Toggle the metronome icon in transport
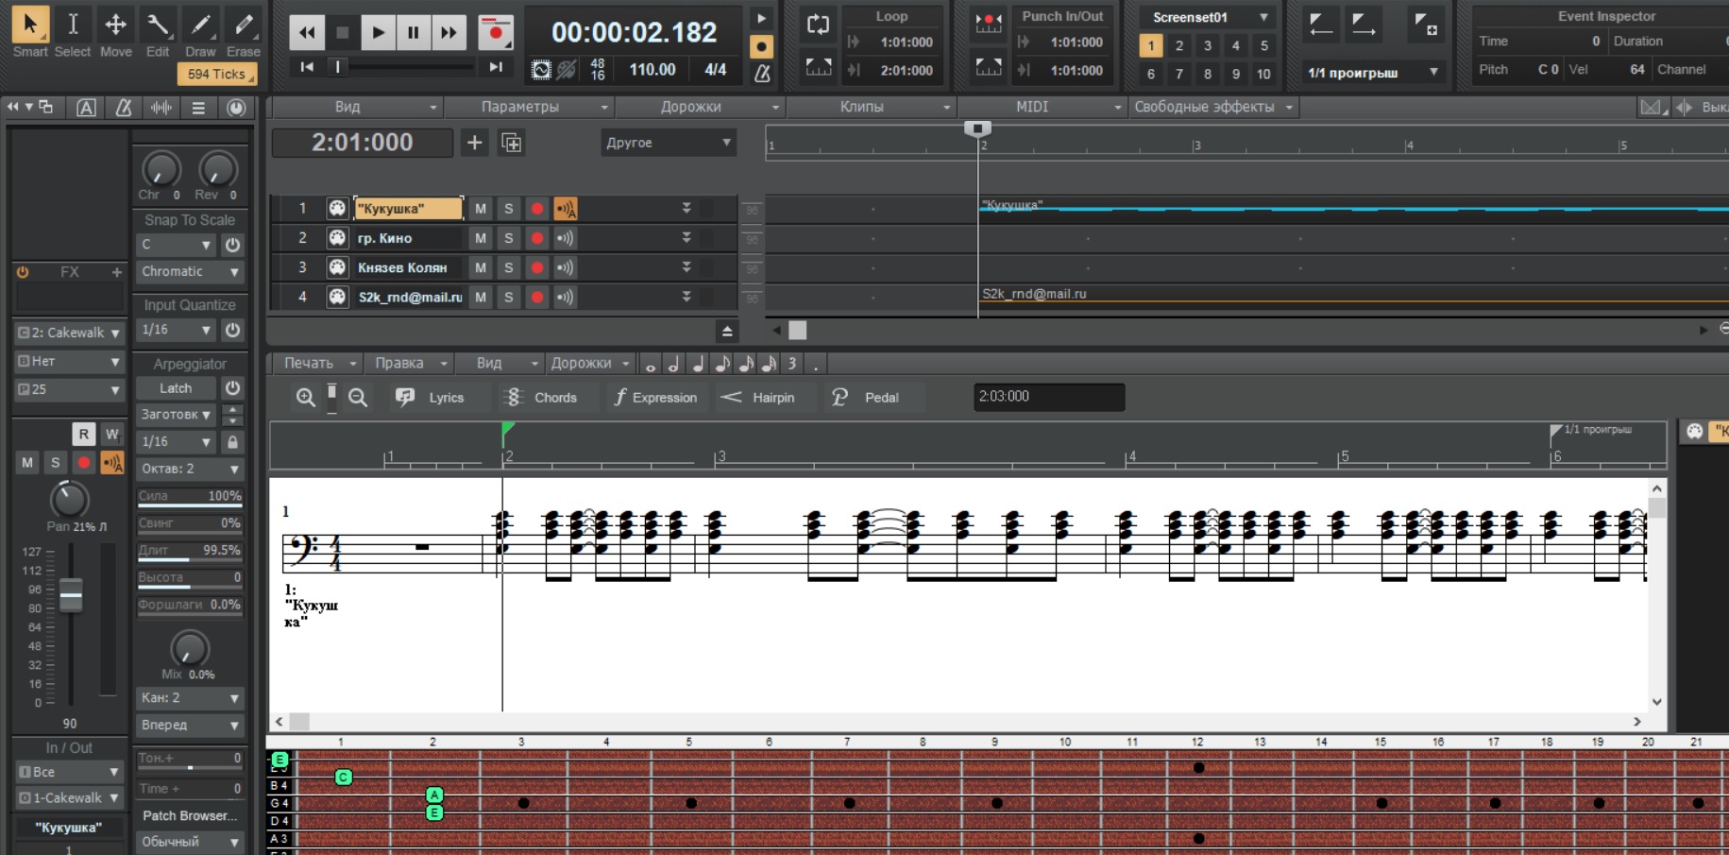Viewport: 1729px width, 855px height. click(762, 72)
